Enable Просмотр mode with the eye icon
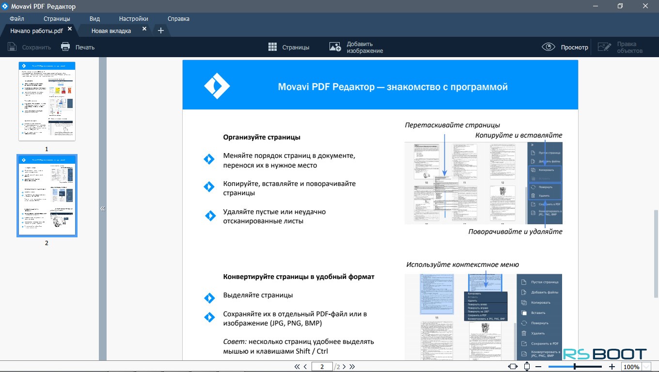Viewport: 659px width, 372px height. (549, 47)
